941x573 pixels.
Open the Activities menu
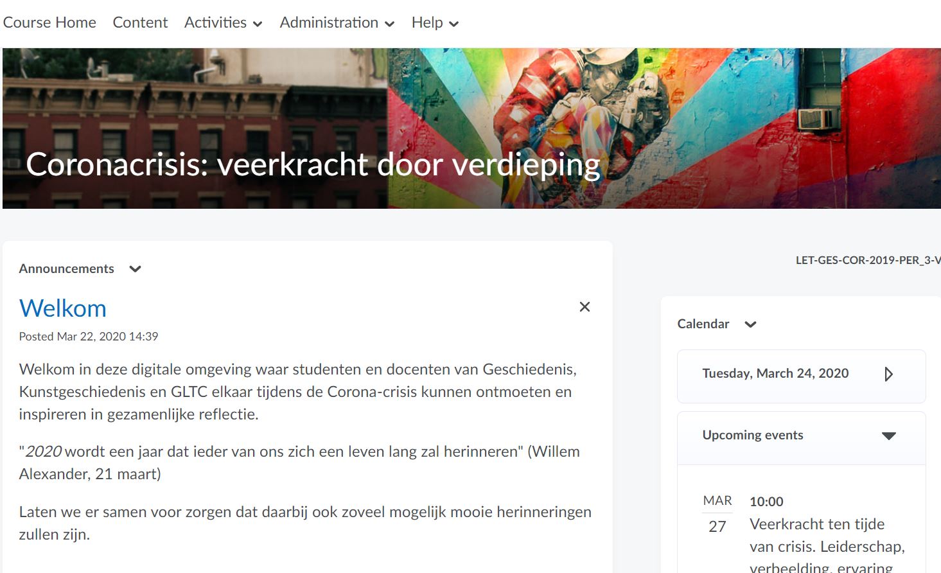pyautogui.click(x=223, y=22)
